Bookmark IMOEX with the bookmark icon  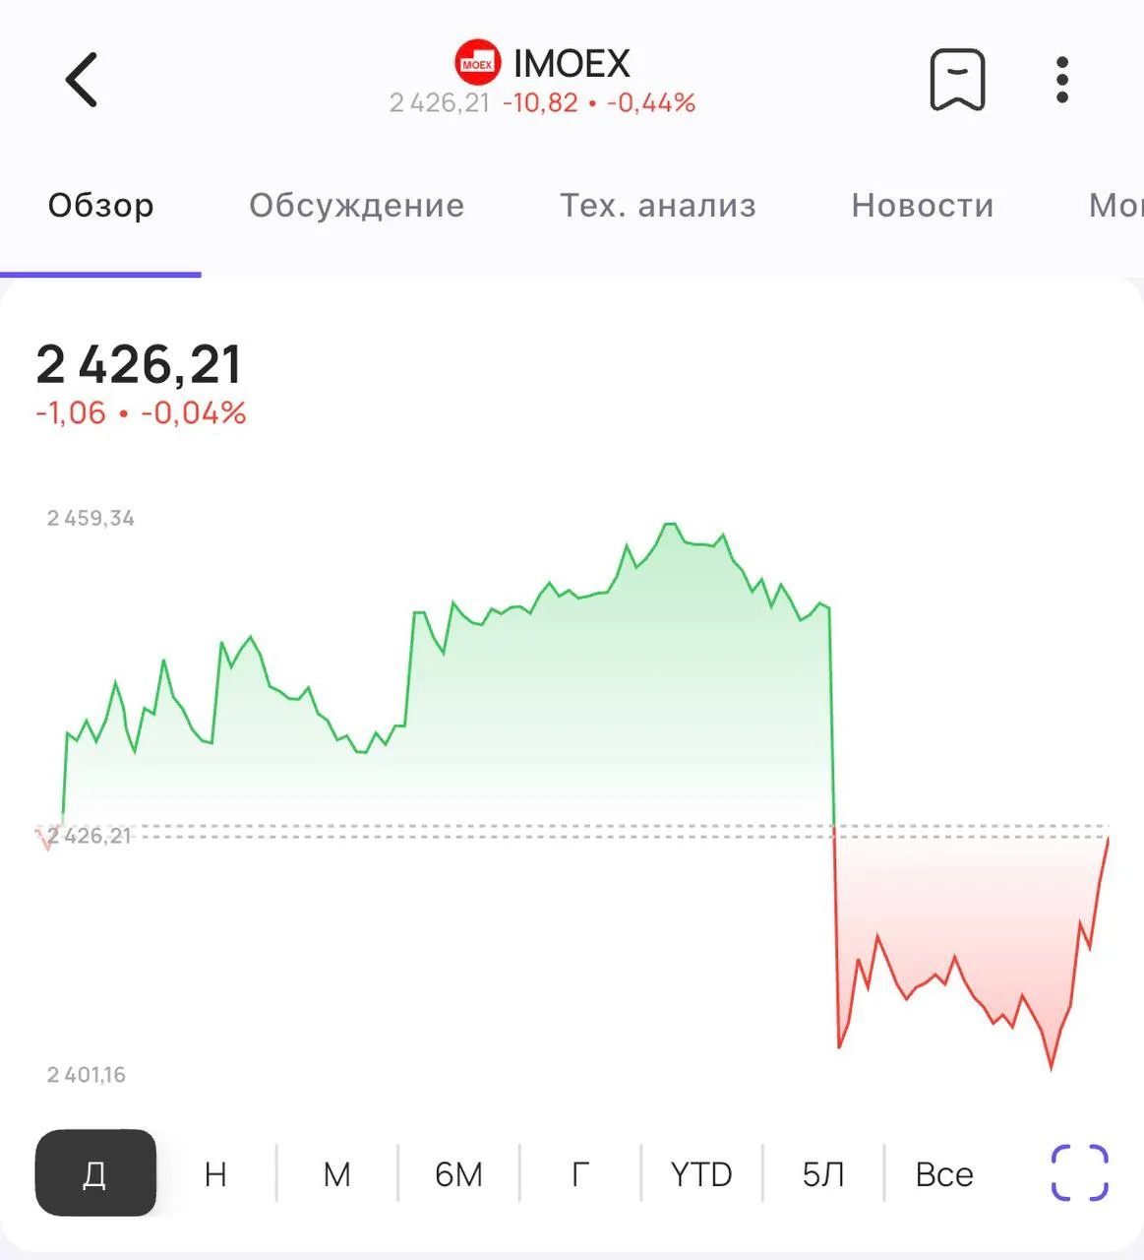point(957,80)
